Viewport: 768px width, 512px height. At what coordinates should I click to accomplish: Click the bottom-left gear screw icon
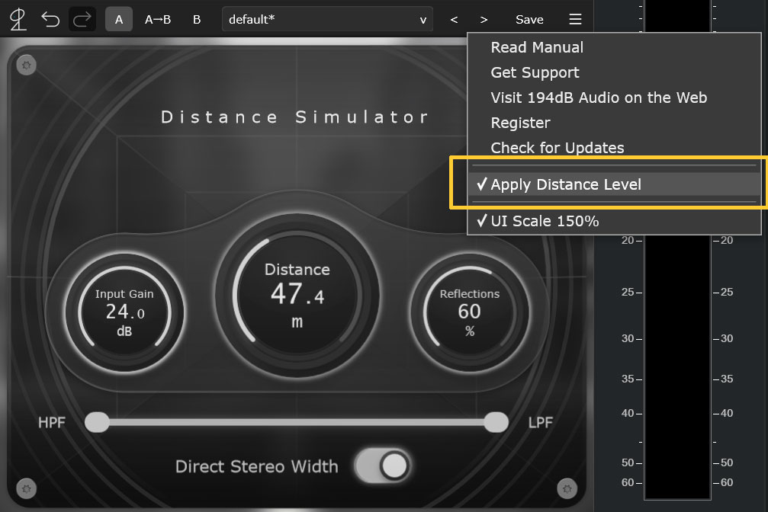pos(27,488)
